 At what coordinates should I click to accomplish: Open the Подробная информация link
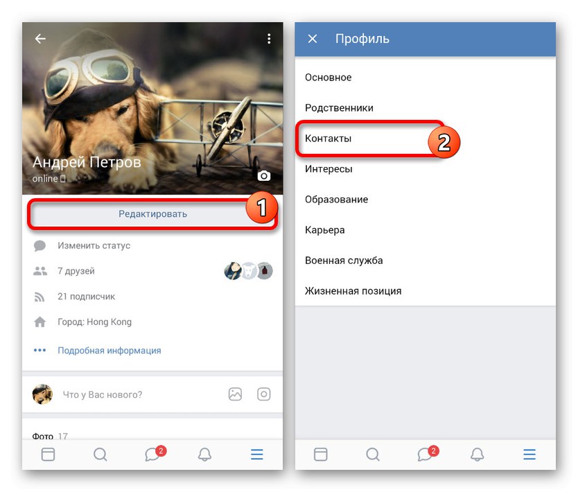pos(110,351)
